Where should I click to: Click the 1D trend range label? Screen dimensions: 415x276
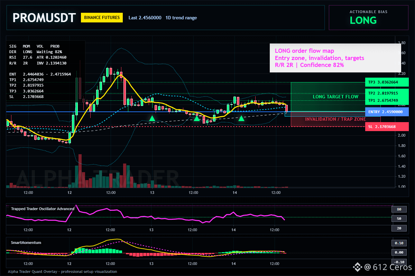(181, 18)
